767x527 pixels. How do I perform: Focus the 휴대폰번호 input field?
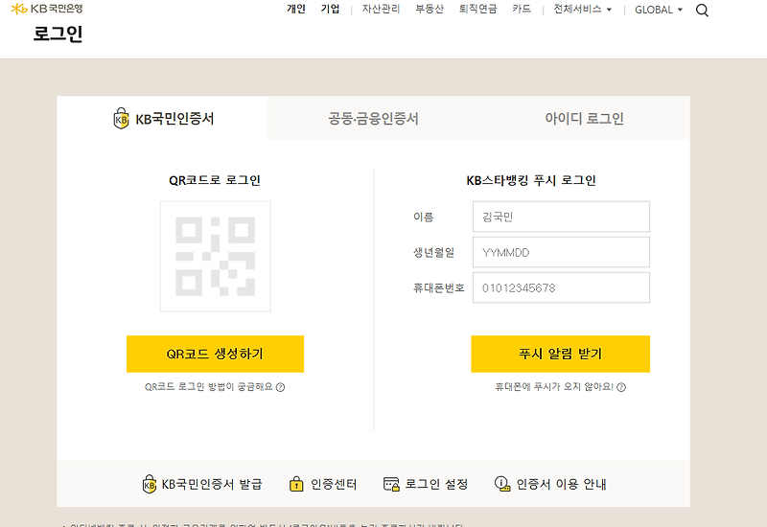click(561, 288)
